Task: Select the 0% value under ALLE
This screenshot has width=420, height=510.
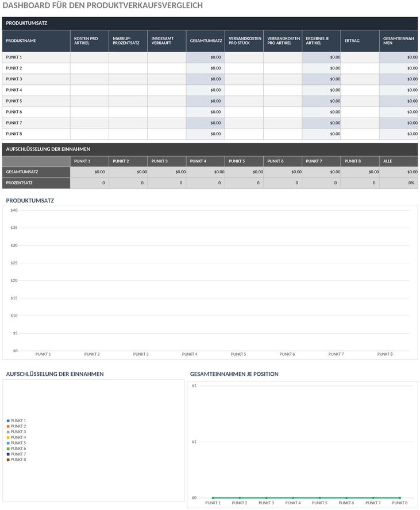Action: tap(399, 183)
